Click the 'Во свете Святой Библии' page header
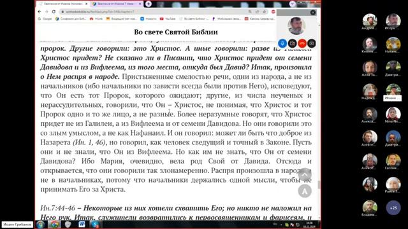 [x=176, y=32]
